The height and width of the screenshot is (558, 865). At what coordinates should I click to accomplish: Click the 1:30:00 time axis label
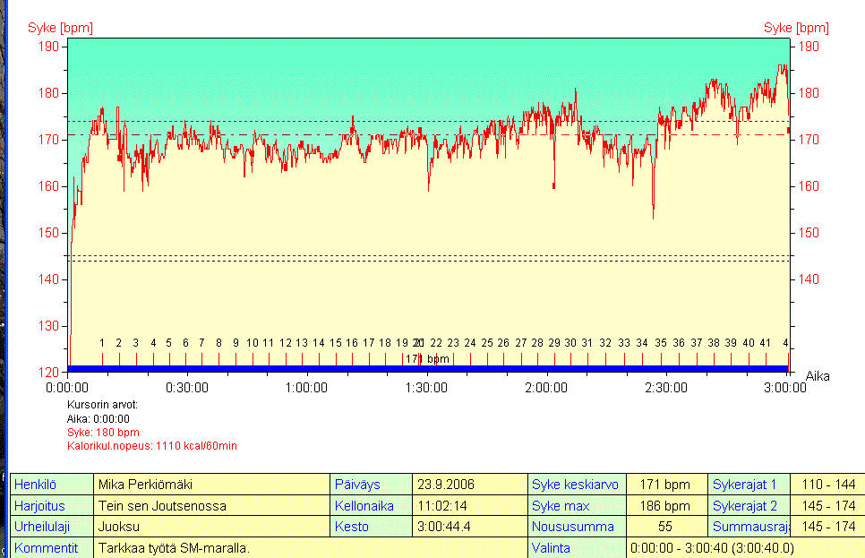click(x=427, y=388)
